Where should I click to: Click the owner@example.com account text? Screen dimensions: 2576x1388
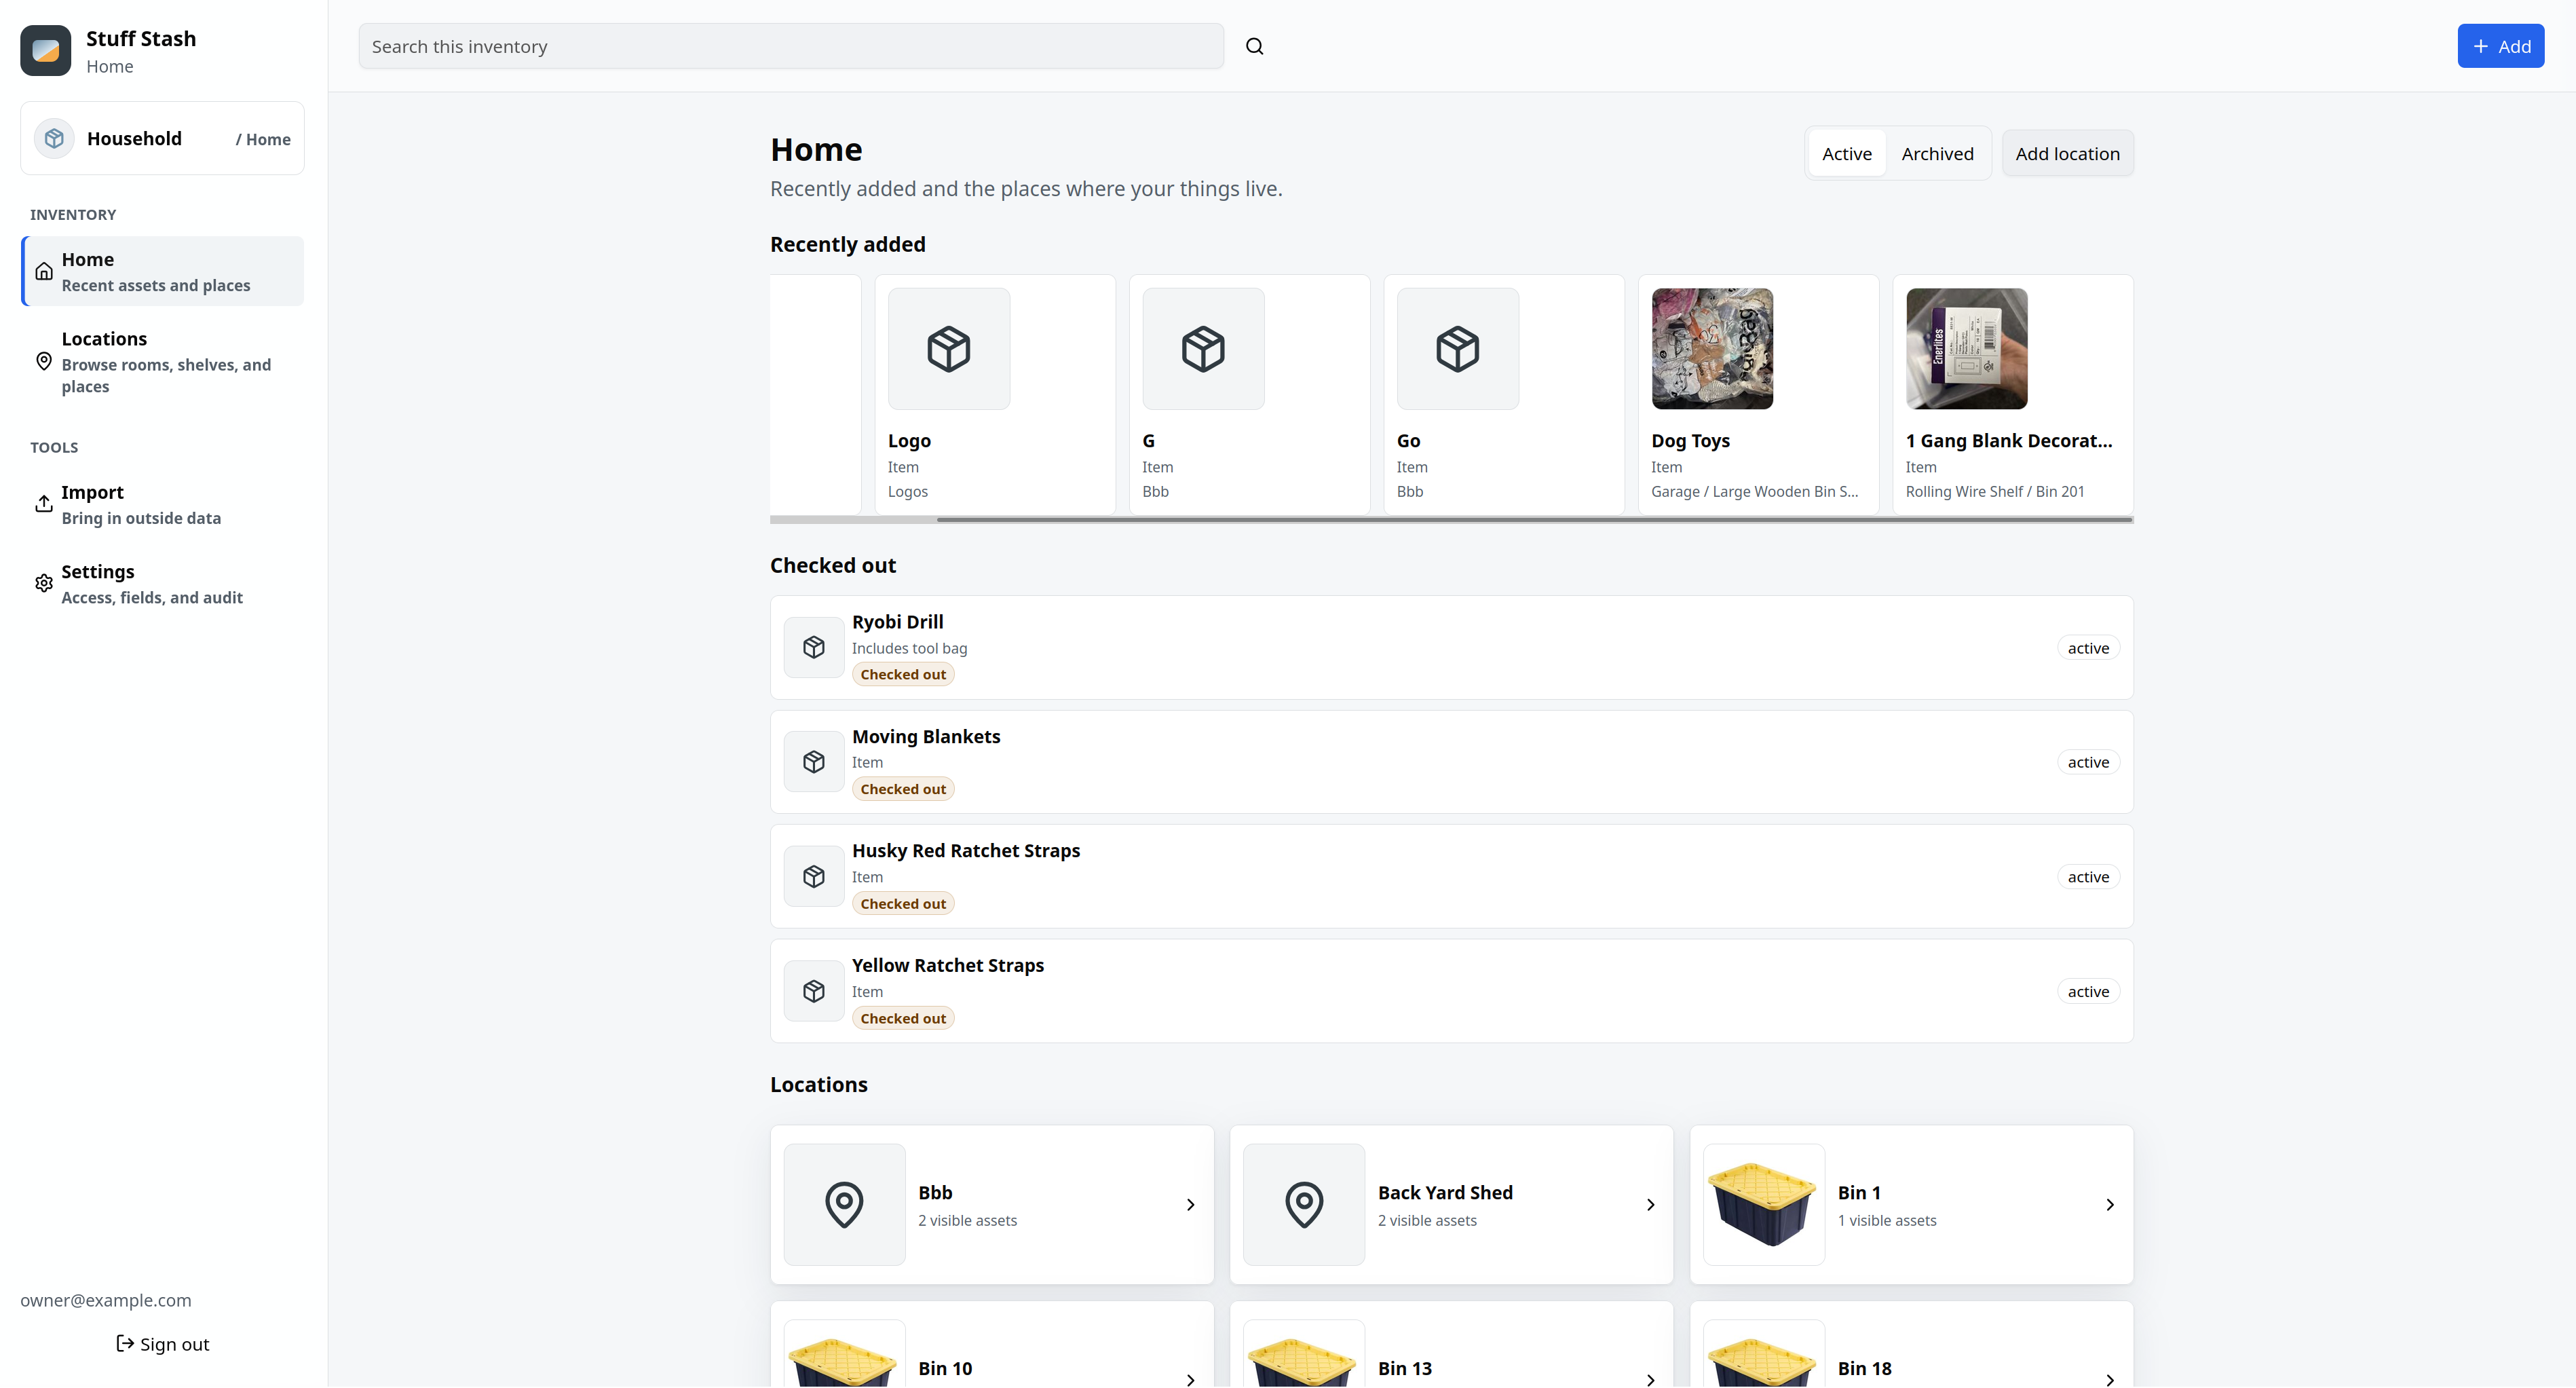tap(105, 1300)
